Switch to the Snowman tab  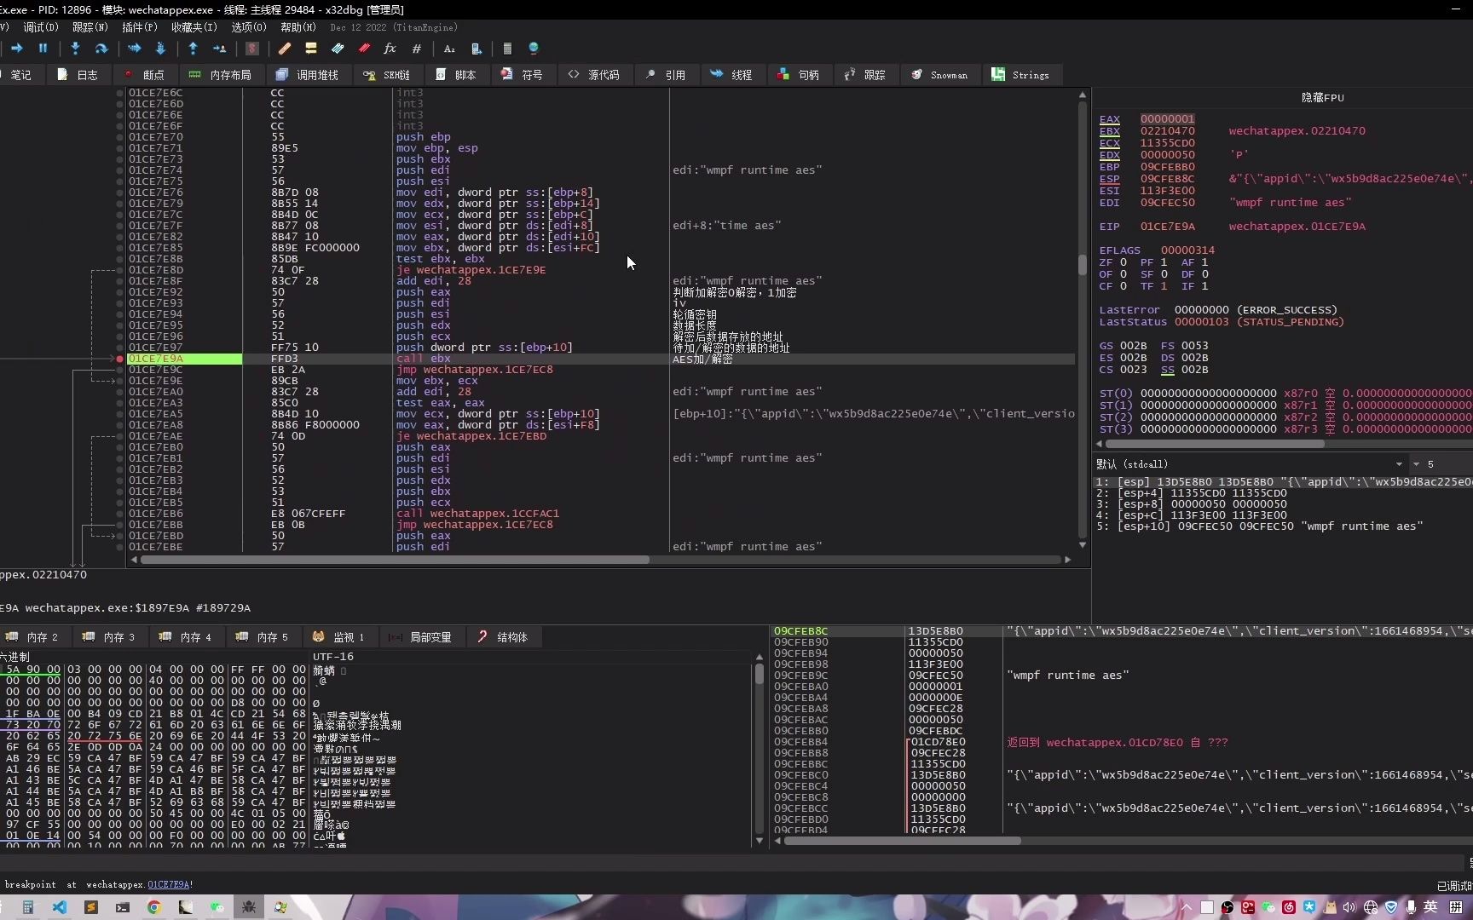point(940,75)
